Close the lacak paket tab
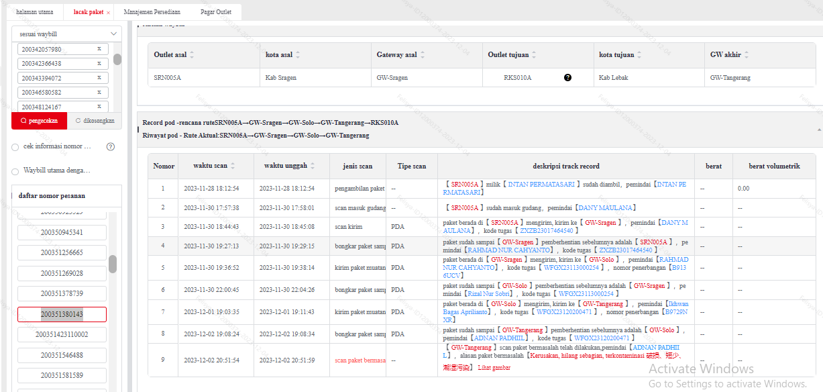 [x=108, y=13]
